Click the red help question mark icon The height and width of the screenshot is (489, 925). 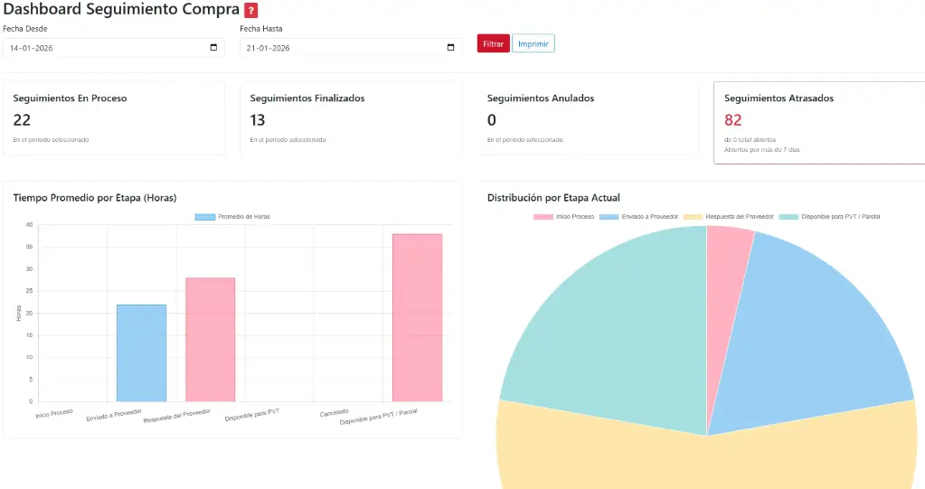251,11
